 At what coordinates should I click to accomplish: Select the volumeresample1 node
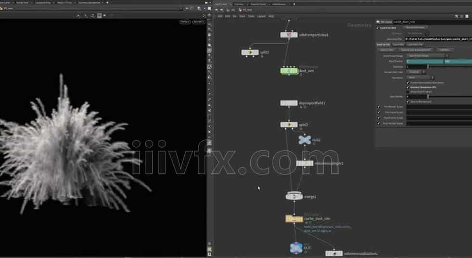click(305, 163)
